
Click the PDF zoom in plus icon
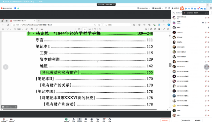(75, 29)
